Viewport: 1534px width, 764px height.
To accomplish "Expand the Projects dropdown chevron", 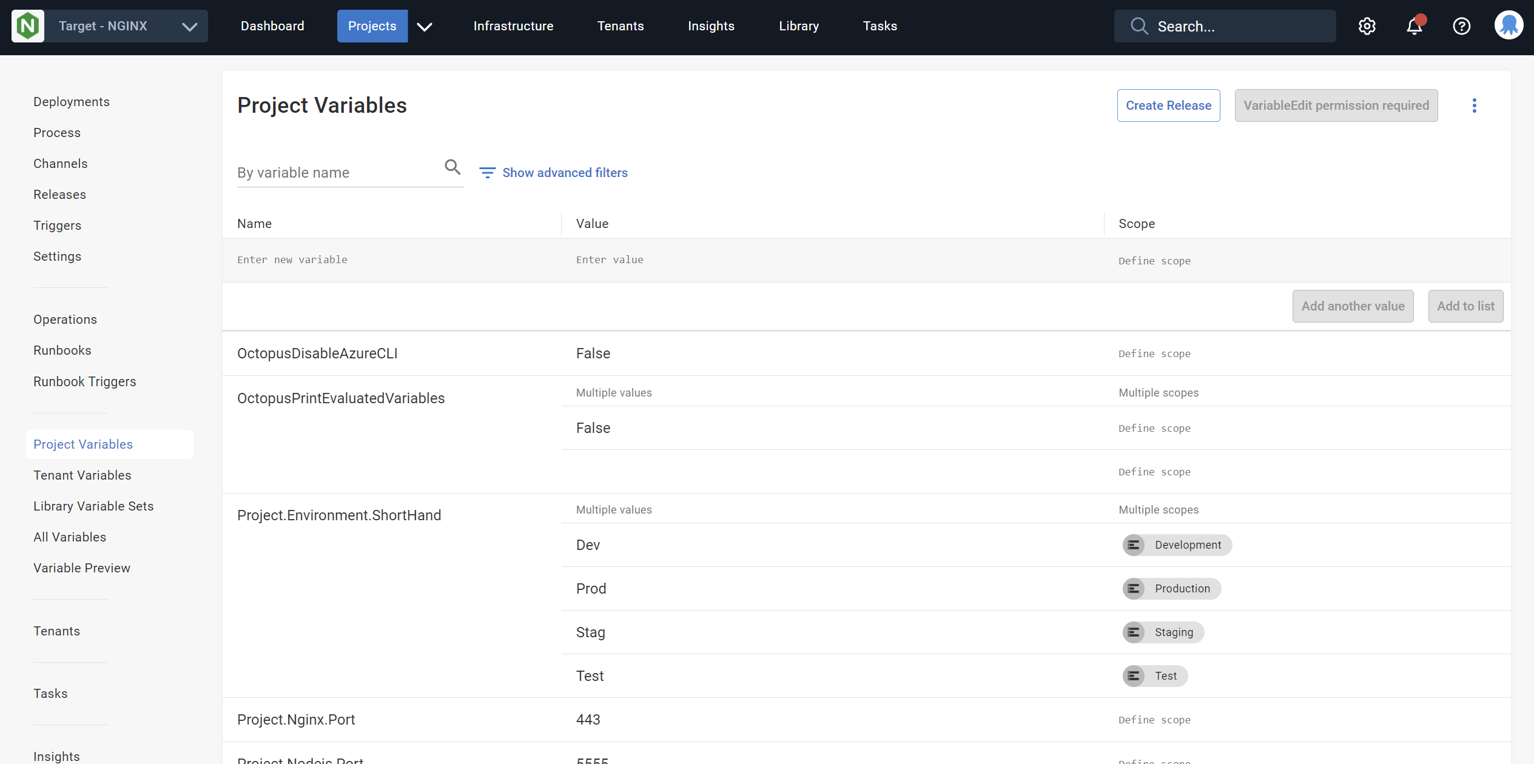I will click(x=425, y=26).
